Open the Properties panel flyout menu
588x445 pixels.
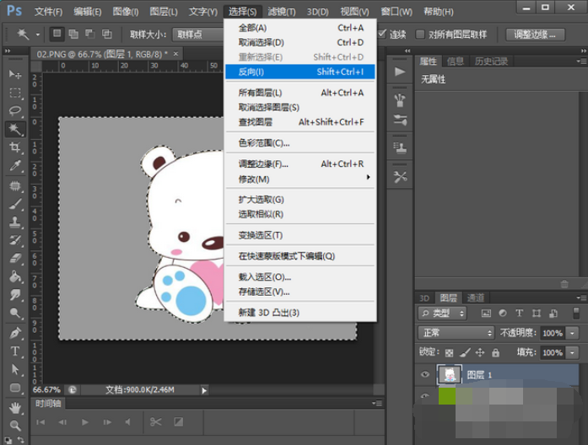(581, 61)
